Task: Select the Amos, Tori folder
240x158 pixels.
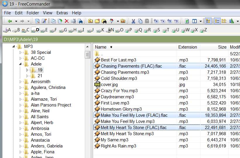Action: click(x=41, y=134)
